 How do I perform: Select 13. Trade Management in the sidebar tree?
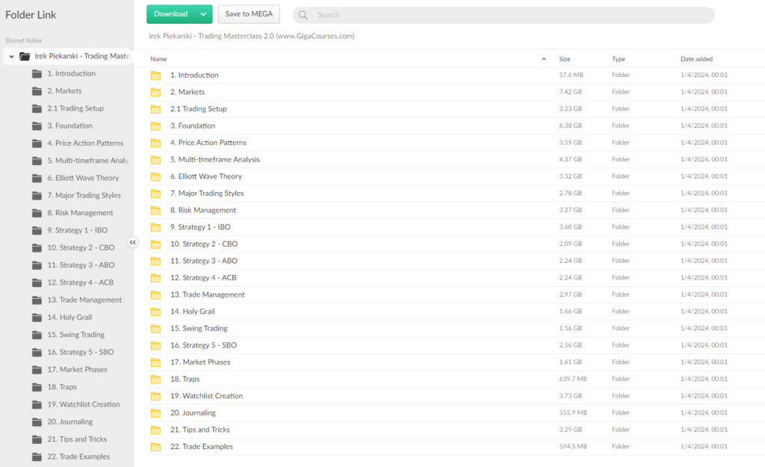click(x=84, y=300)
